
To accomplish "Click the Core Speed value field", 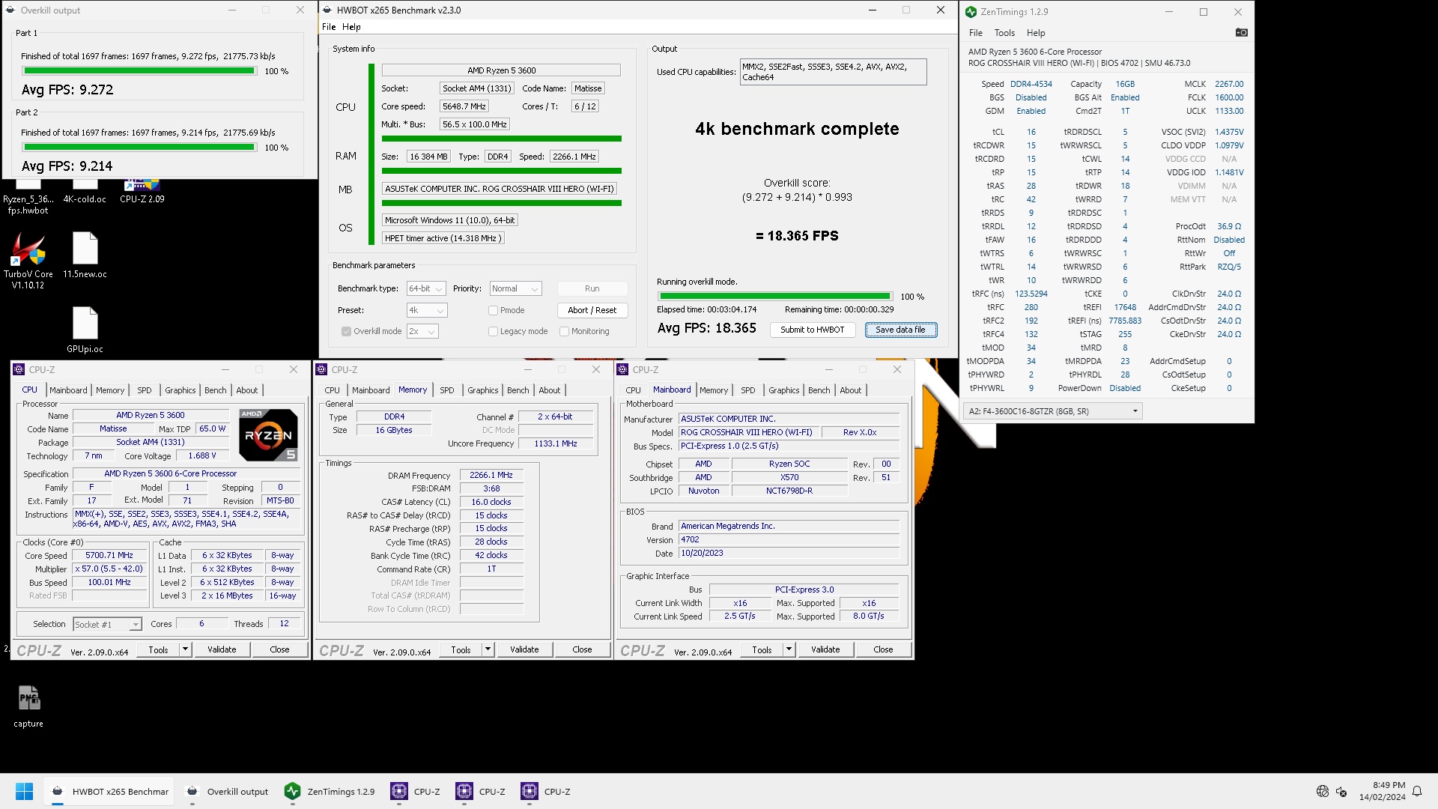I will tap(109, 556).
